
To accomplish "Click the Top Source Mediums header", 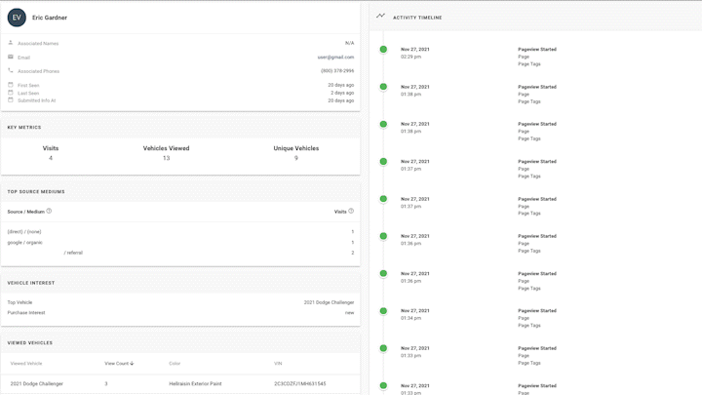I will coord(36,192).
